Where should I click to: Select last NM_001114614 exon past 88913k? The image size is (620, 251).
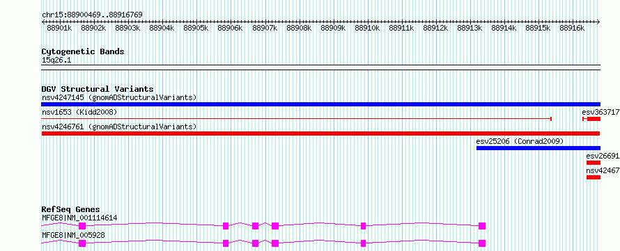pyautogui.click(x=482, y=226)
